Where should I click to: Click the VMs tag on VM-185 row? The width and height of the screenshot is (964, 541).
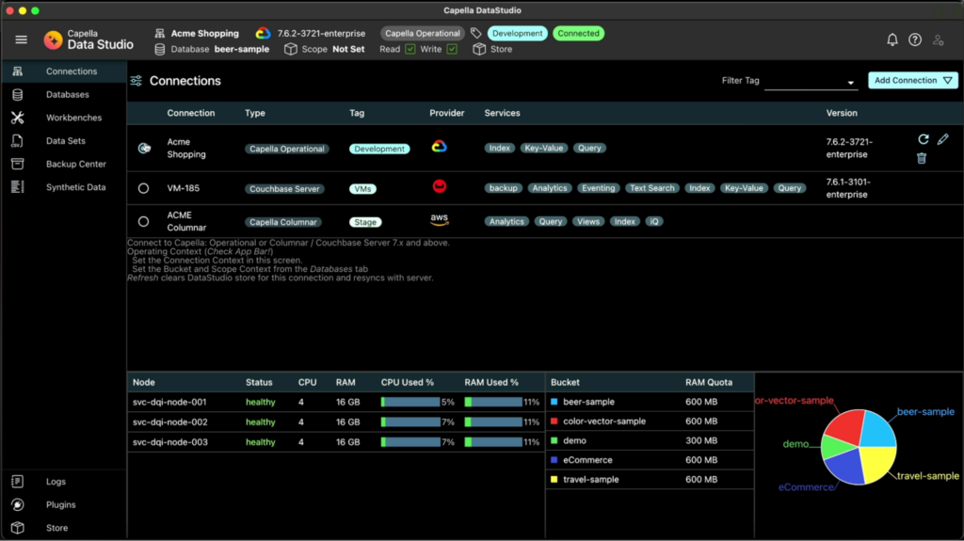click(x=362, y=189)
